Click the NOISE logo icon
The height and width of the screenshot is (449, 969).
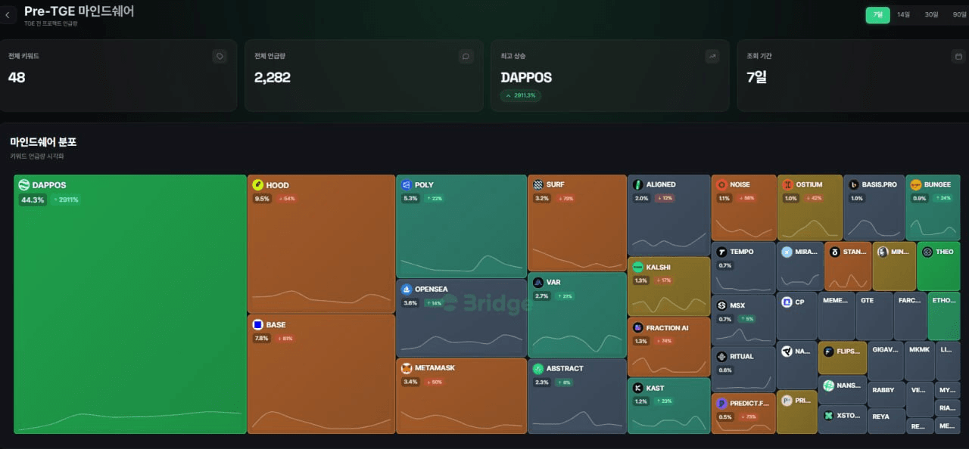pos(722,184)
